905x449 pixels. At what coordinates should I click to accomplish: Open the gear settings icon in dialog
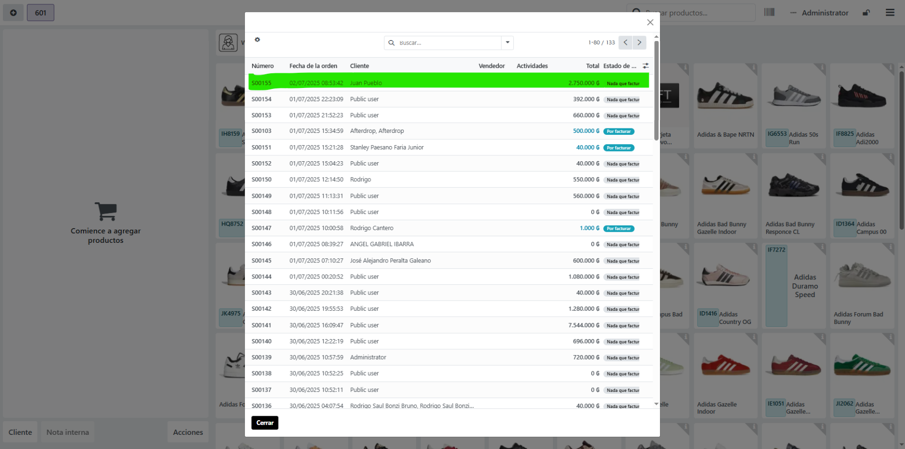257,40
